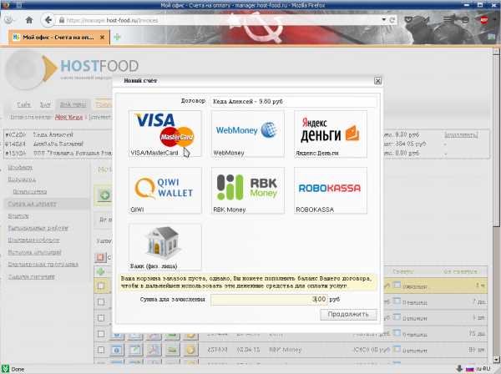The height and width of the screenshot is (374, 501).
Task: Open a new browser tab
Action: pos(117,38)
